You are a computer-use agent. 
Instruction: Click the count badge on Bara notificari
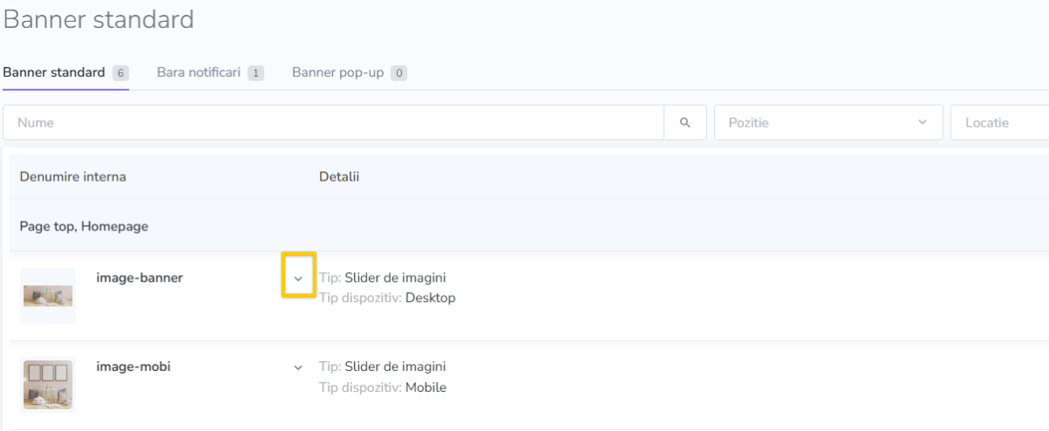click(x=255, y=73)
